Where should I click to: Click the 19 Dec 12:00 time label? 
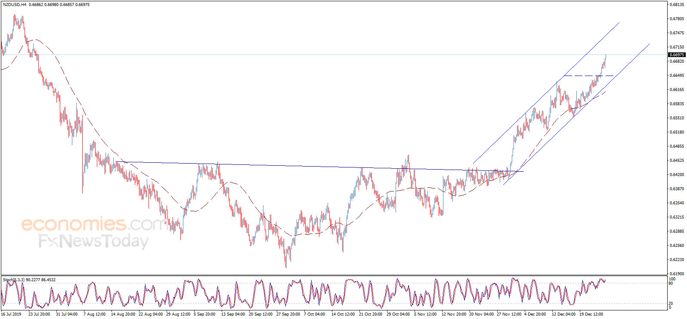[591, 314]
